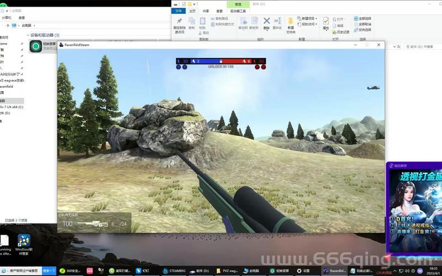Open the 360 browser taskbar item
Screen dimensions: 442x276
pos(70,271)
